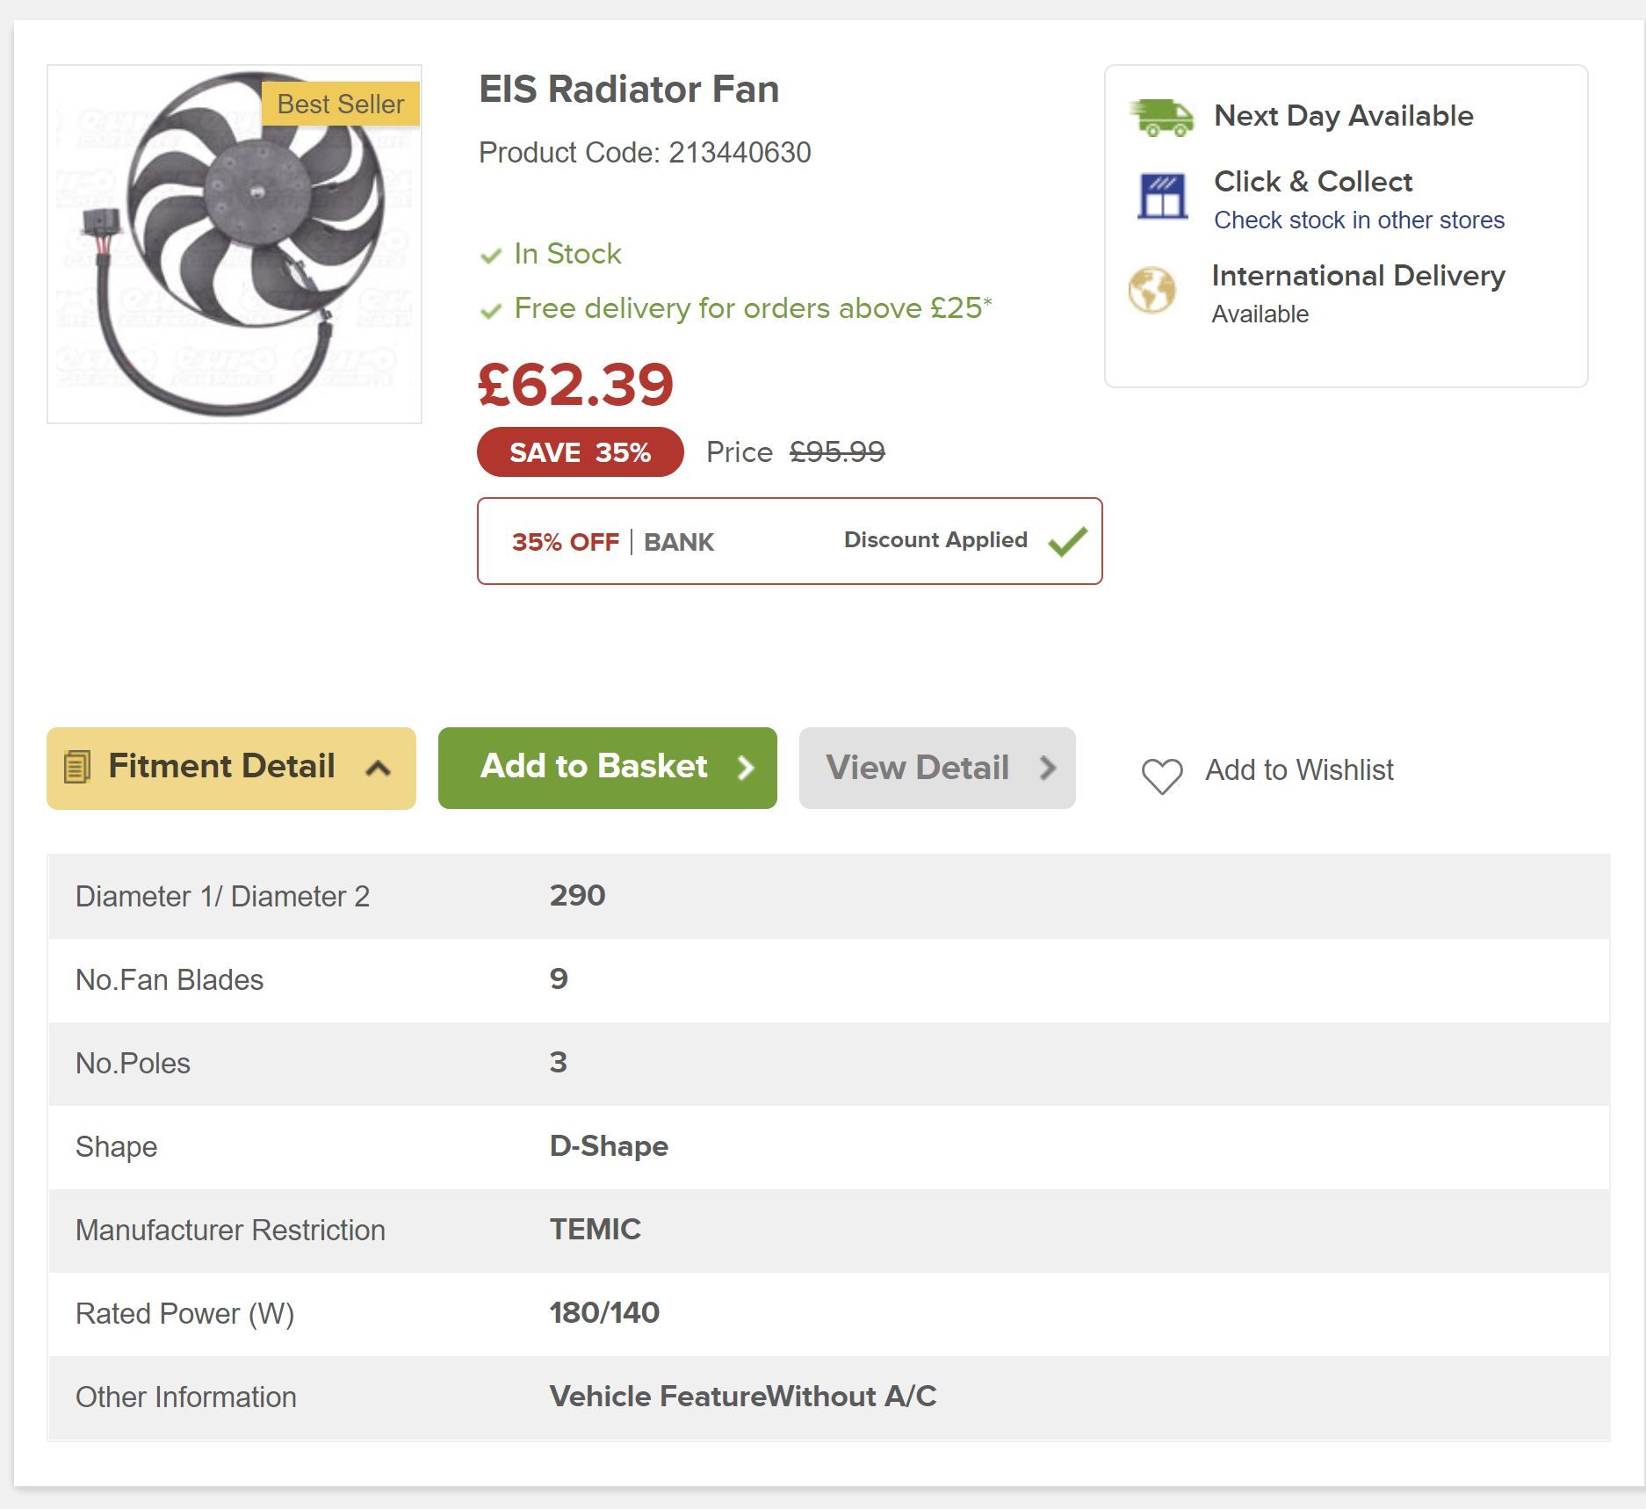Click the wishlist heart icon
This screenshot has height=1509, width=1646.
1161,776
